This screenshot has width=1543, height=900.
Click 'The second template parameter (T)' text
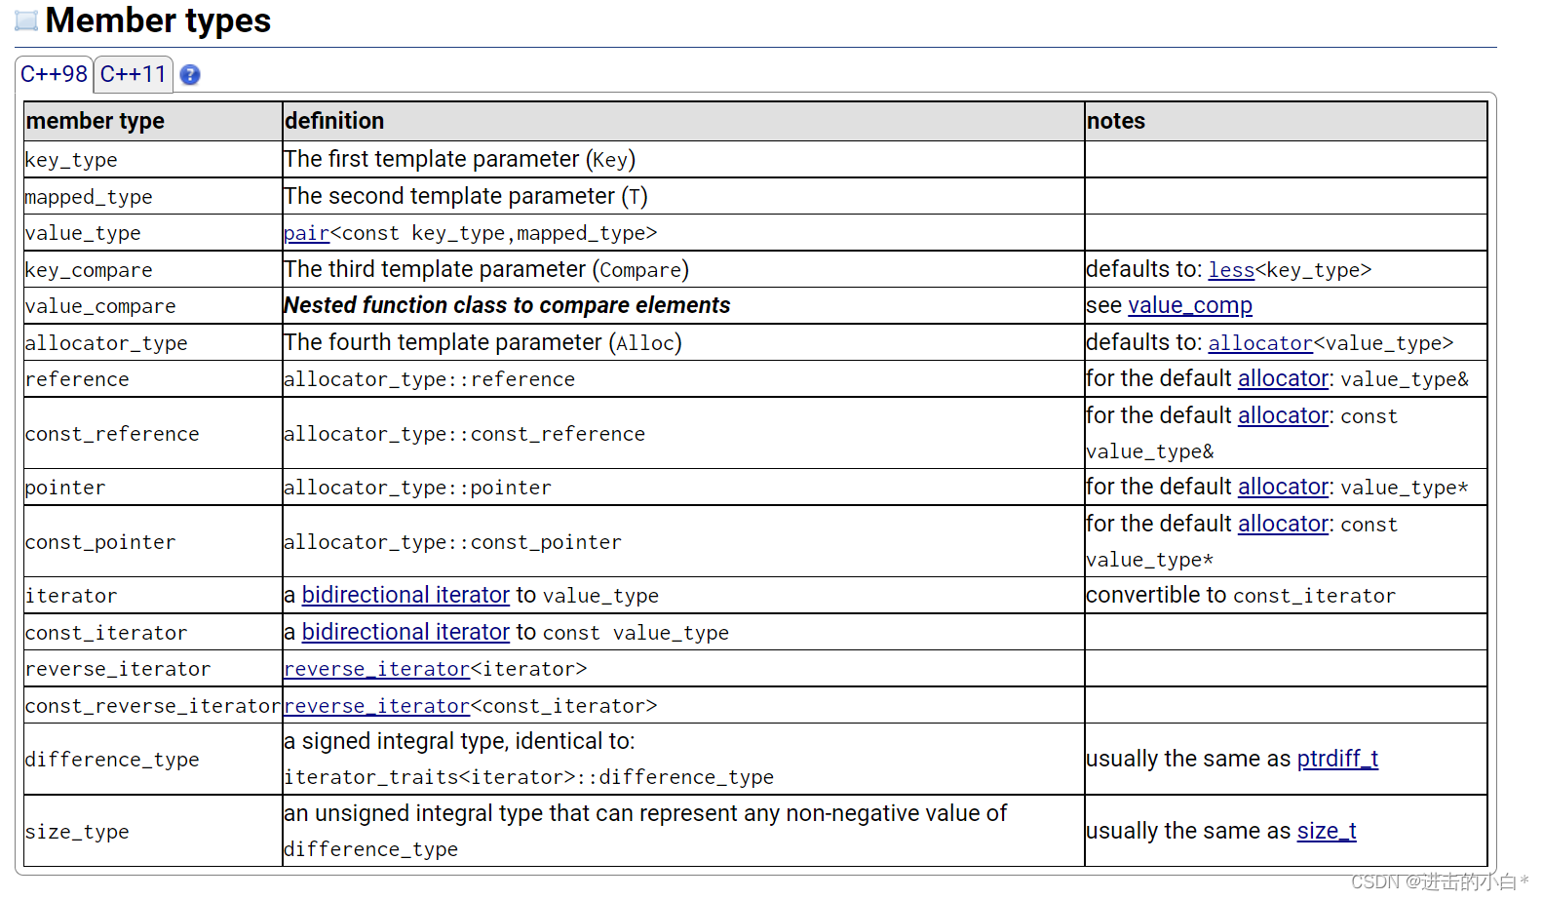click(466, 196)
